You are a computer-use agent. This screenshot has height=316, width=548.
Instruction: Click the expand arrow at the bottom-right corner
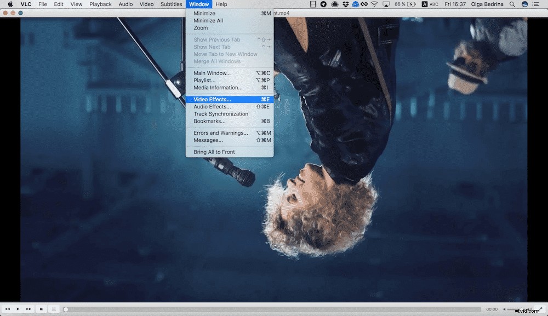click(541, 308)
